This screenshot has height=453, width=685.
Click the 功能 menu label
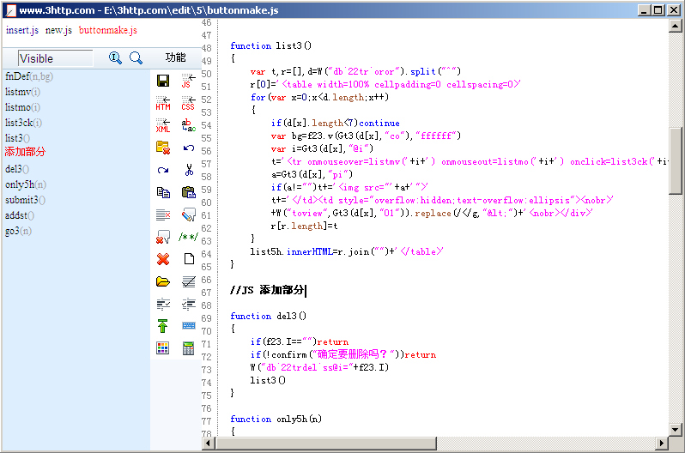coord(176,57)
